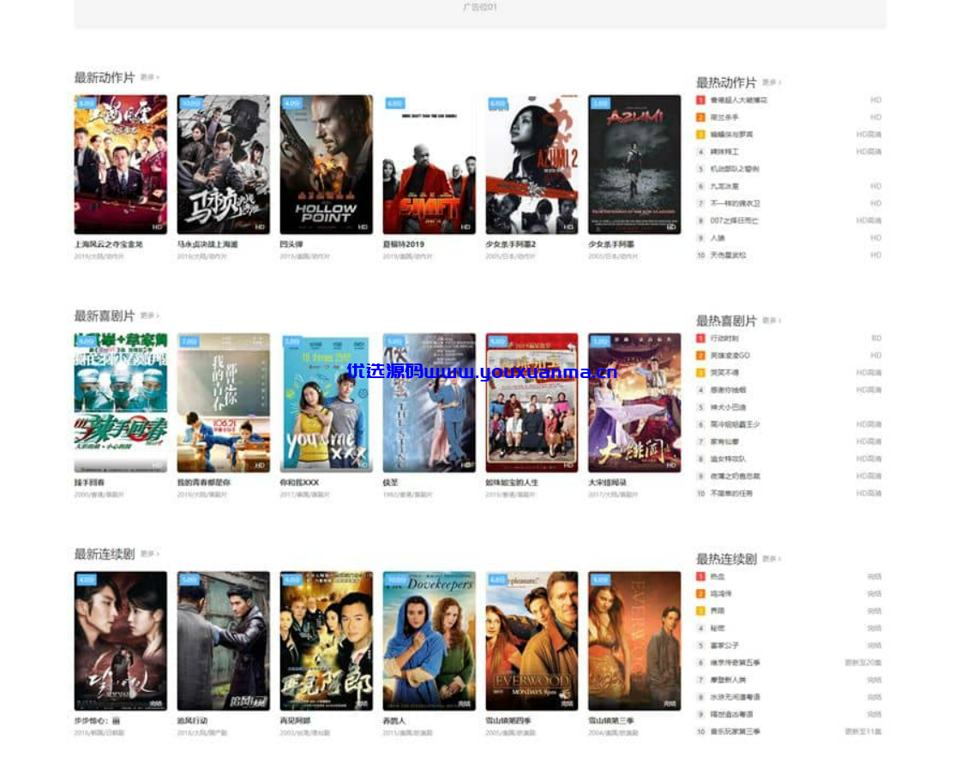Click the 更多 link beside 最新连续剧
Viewport: 961px width, 757px height.
[149, 554]
